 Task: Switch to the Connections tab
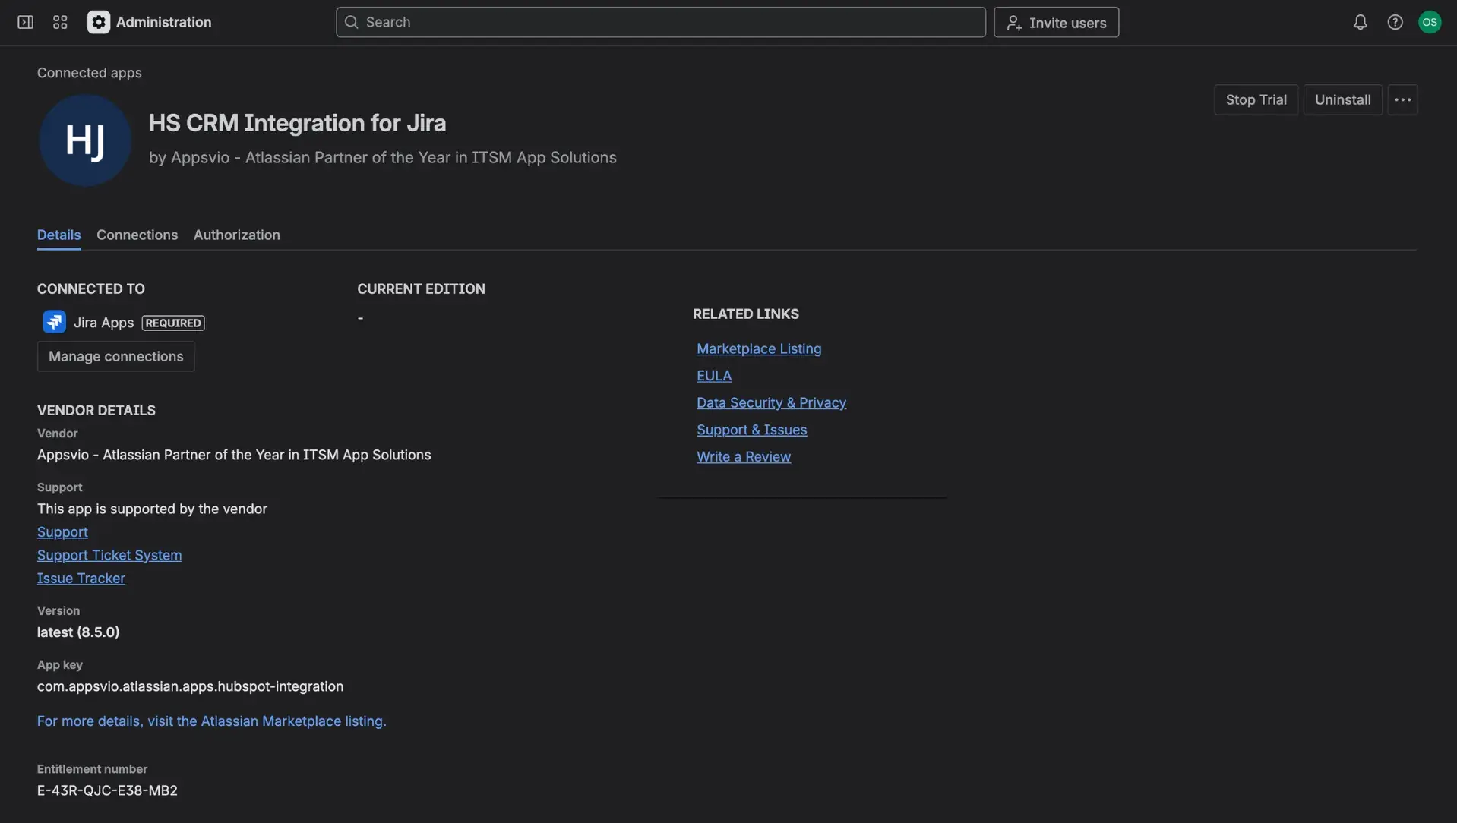click(136, 235)
